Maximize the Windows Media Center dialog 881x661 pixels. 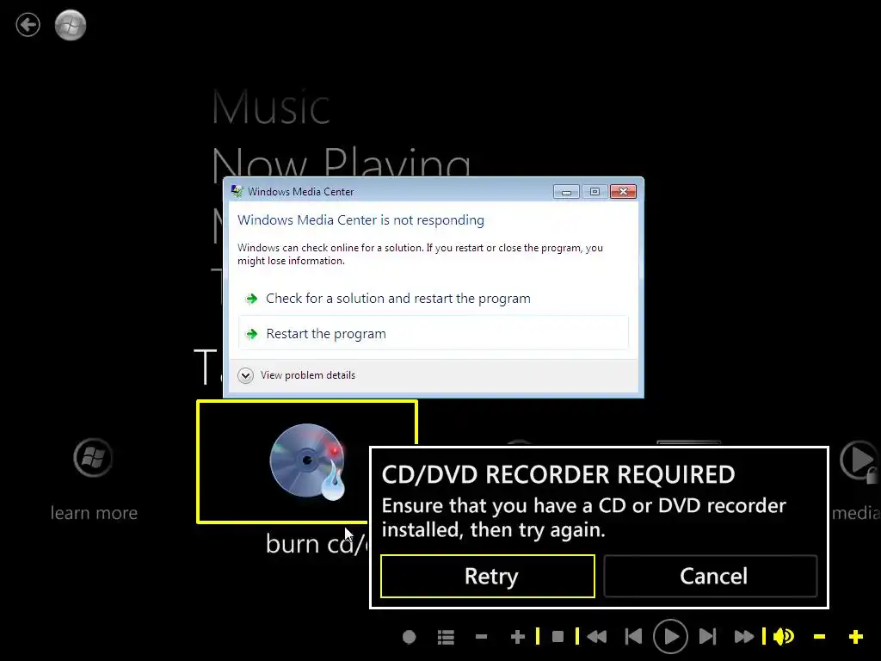595,192
